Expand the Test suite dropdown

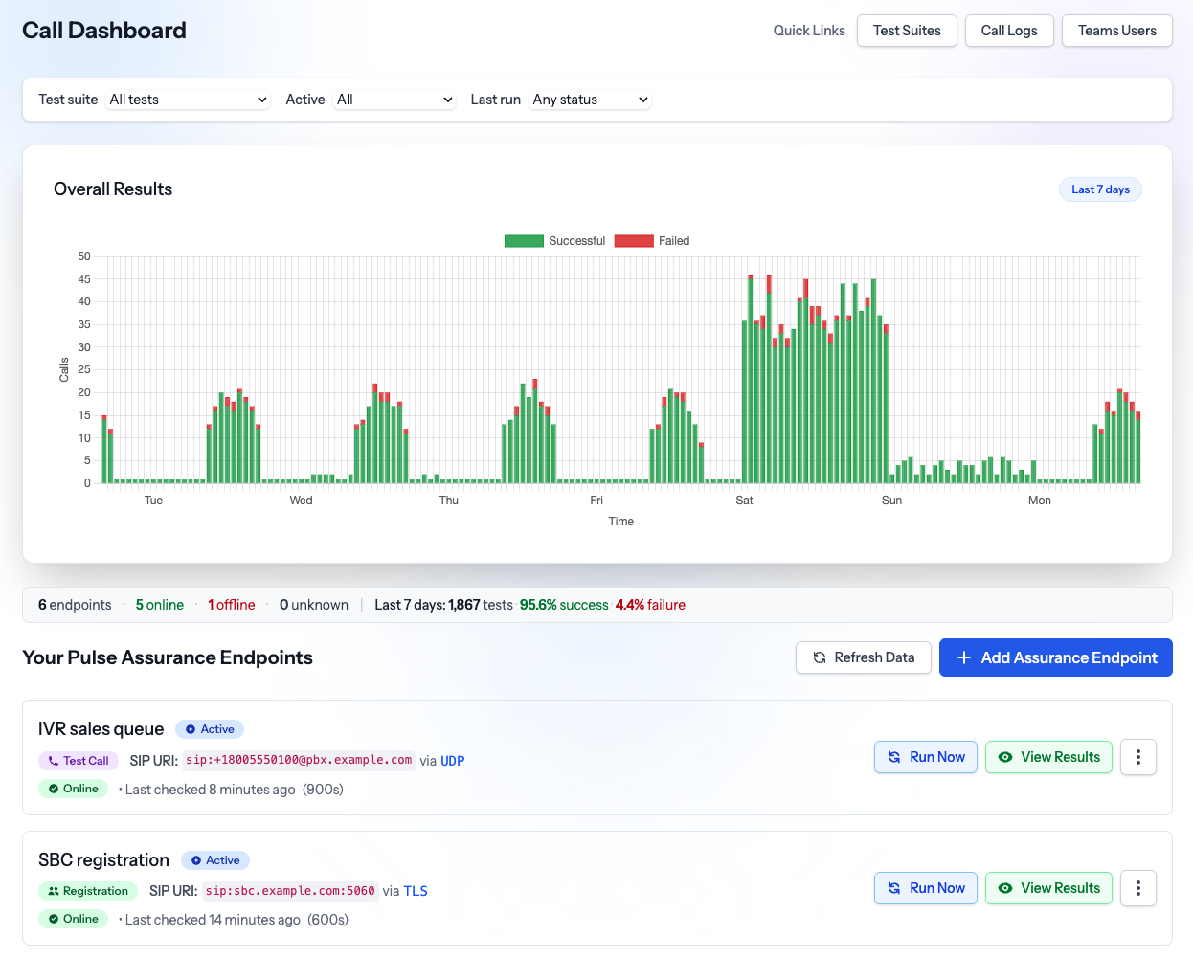pos(188,100)
